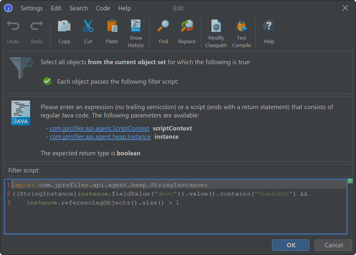Click the green script status indicator square

point(350,181)
